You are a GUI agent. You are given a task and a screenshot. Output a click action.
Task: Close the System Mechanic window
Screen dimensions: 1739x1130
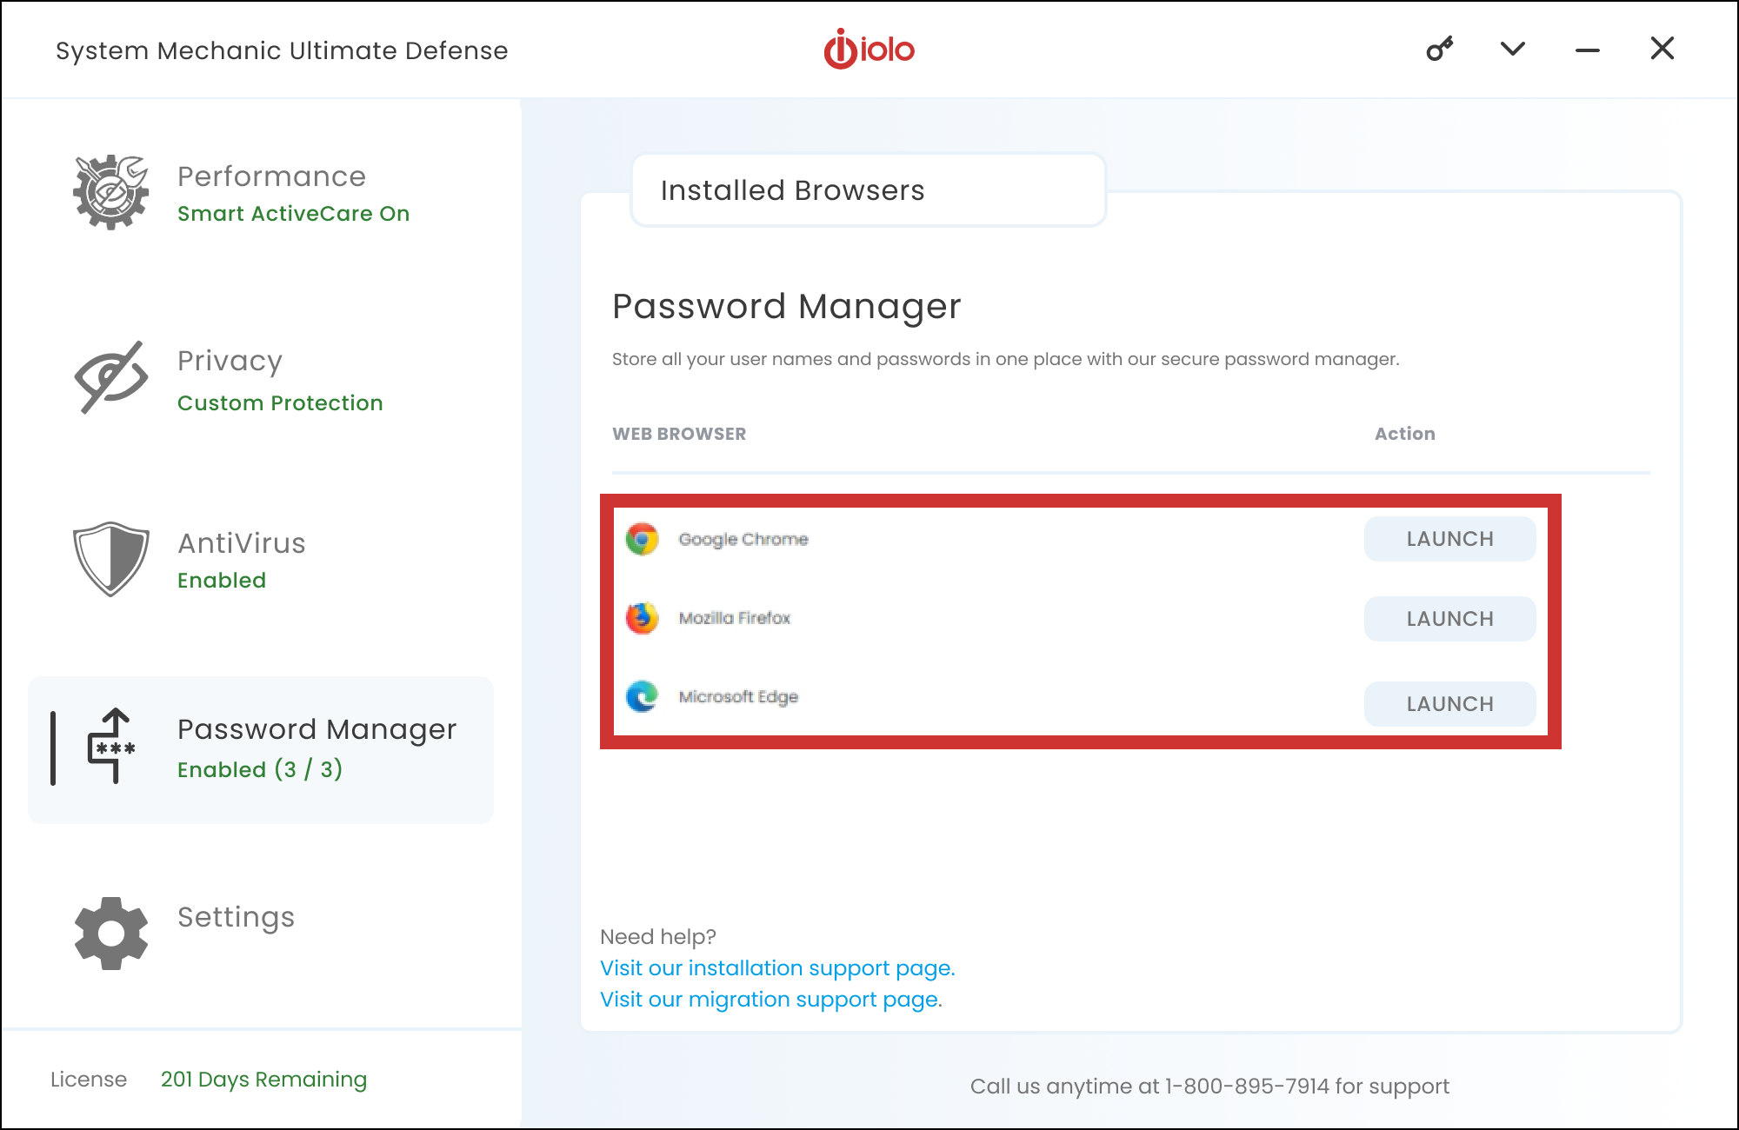pos(1662,49)
